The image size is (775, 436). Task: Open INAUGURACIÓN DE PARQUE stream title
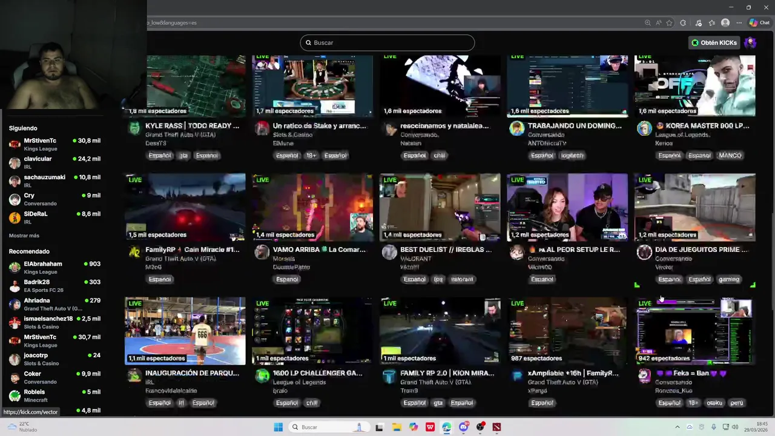pyautogui.click(x=193, y=373)
